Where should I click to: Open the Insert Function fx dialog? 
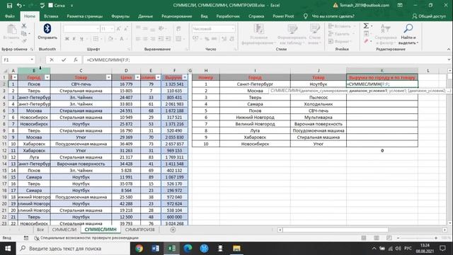(76, 59)
